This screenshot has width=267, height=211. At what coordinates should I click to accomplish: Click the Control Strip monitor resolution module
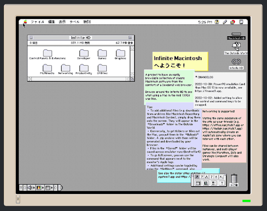click(48, 188)
